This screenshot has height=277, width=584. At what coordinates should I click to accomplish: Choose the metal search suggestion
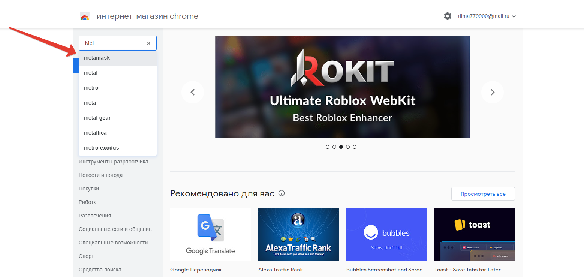[x=118, y=73]
